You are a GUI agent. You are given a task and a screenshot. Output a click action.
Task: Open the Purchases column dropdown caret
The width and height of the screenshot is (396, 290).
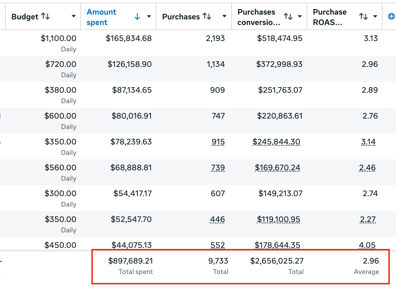click(x=224, y=16)
